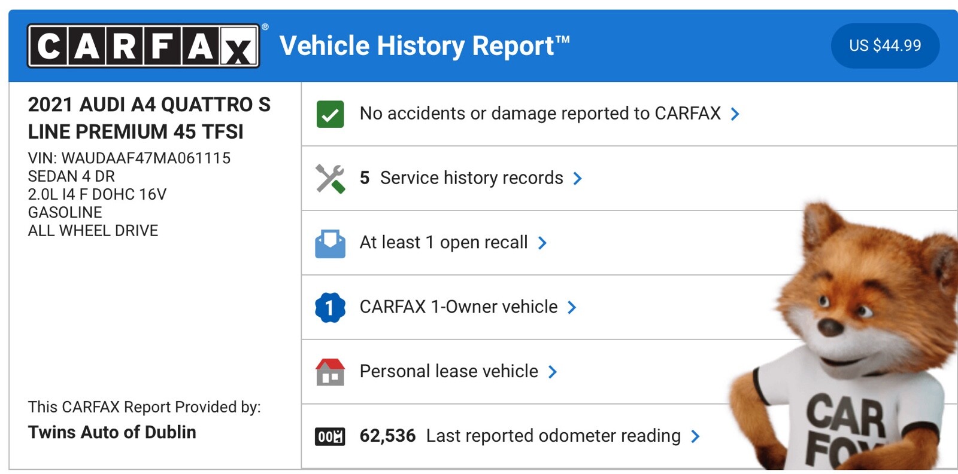Viewport: 958px width, 474px height.
Task: Click the Twins Auto of Dublin provider name
Action: pyautogui.click(x=112, y=432)
